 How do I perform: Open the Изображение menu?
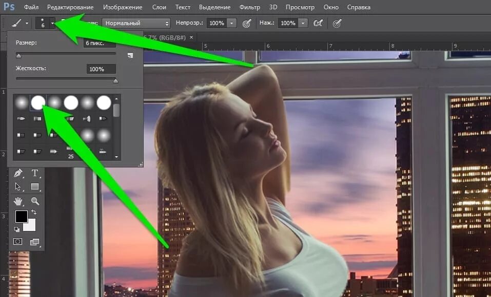[123, 7]
